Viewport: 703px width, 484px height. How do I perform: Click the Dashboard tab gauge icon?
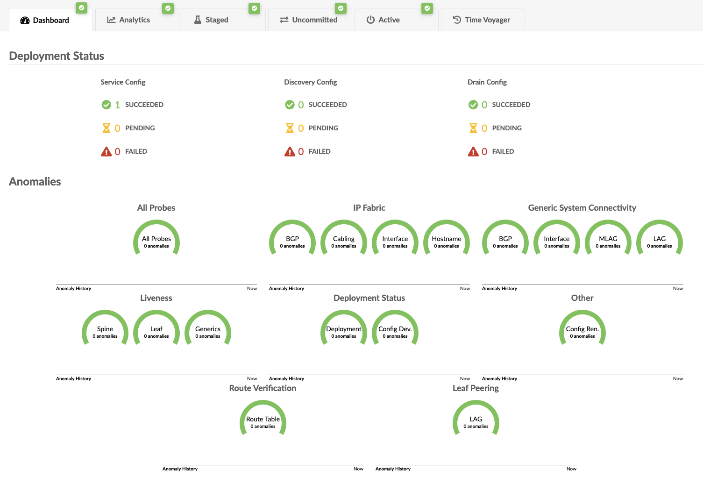tap(25, 20)
